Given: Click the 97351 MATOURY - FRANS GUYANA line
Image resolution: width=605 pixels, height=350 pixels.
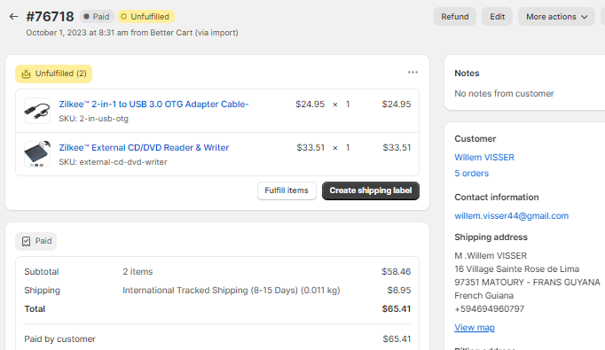Looking at the screenshot, I should pyautogui.click(x=527, y=283).
